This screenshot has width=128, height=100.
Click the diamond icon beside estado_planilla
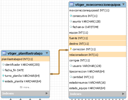pos(3,81)
